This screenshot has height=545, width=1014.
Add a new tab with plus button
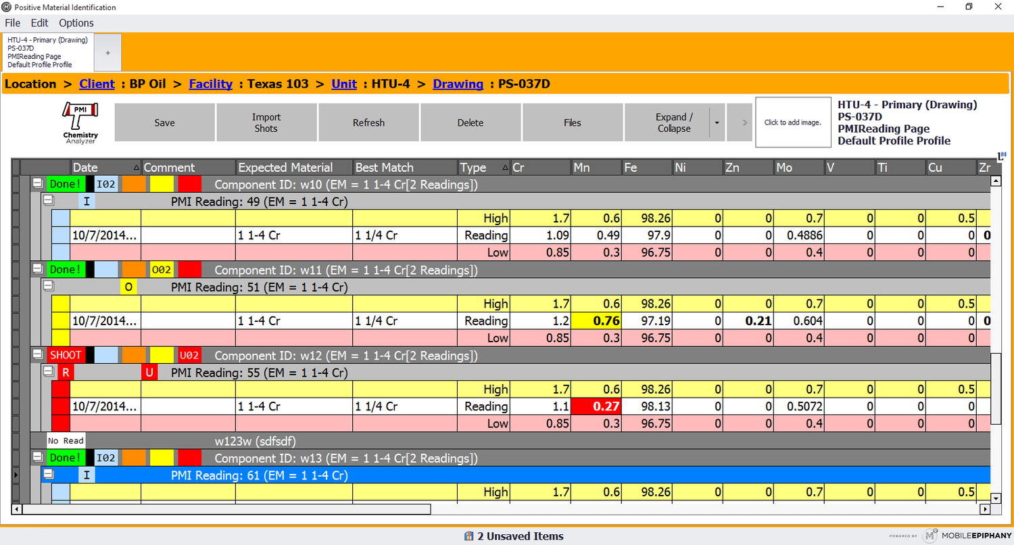pyautogui.click(x=107, y=52)
